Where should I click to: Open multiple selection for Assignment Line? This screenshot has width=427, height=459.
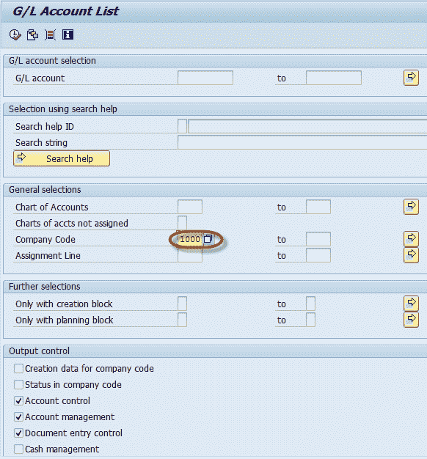411,255
